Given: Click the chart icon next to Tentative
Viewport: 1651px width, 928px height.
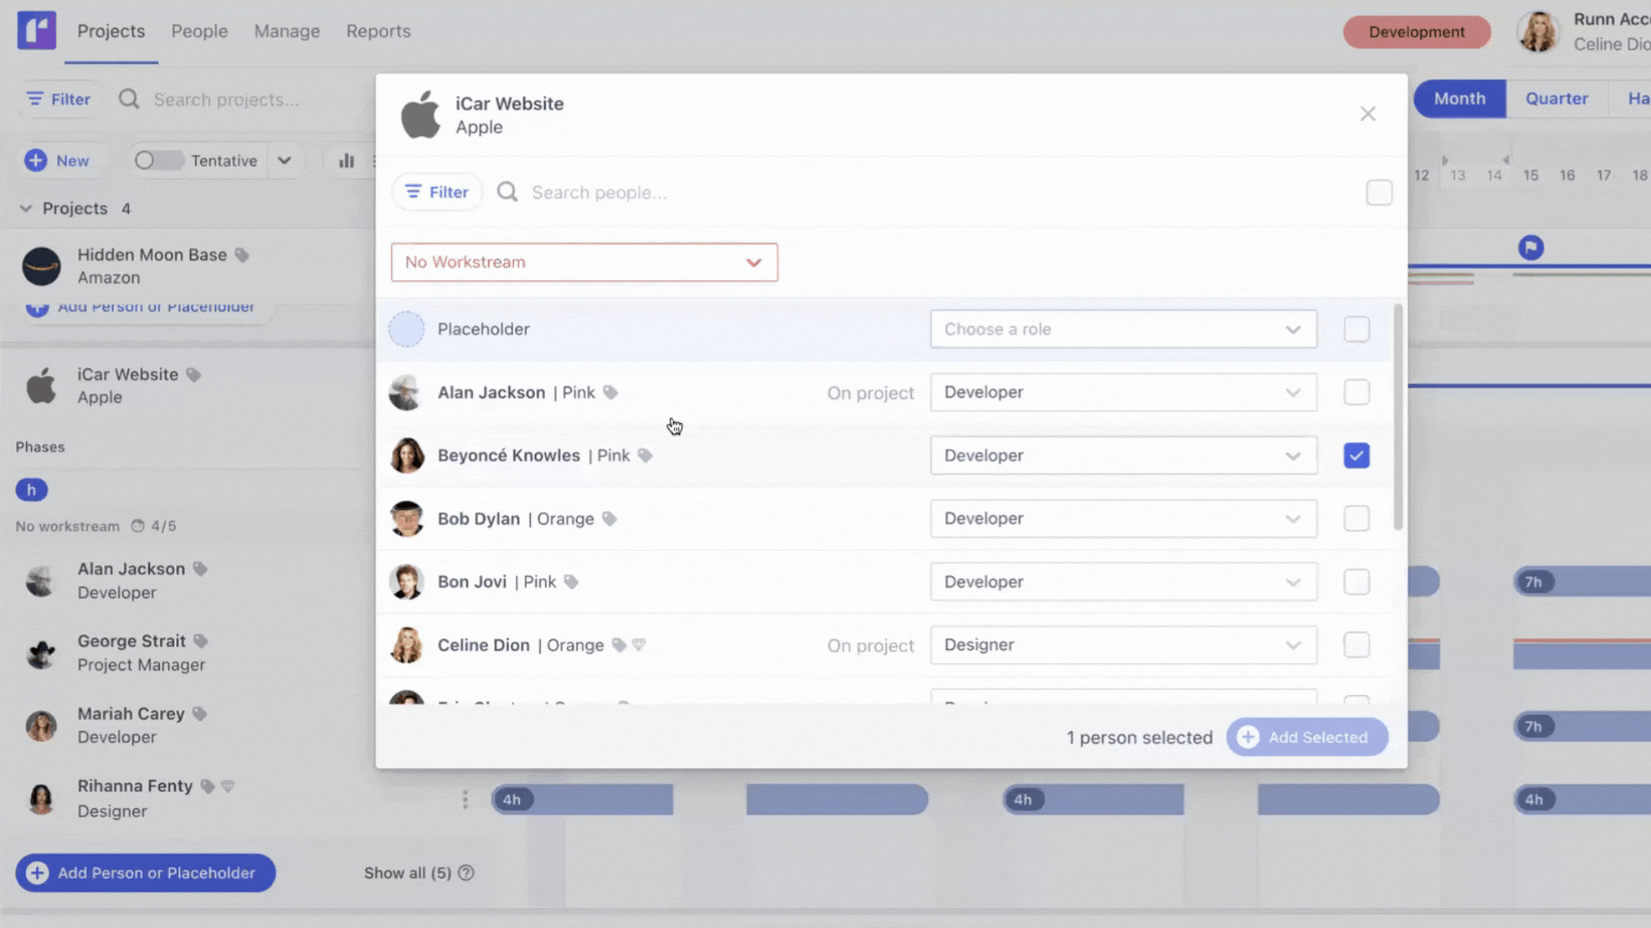Looking at the screenshot, I should pyautogui.click(x=347, y=161).
